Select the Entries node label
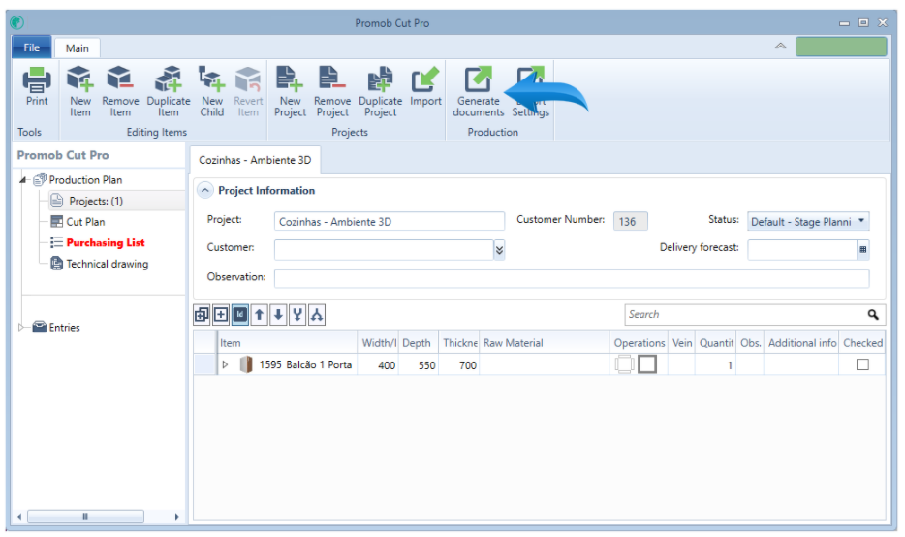The height and width of the screenshot is (537, 905). point(64,328)
